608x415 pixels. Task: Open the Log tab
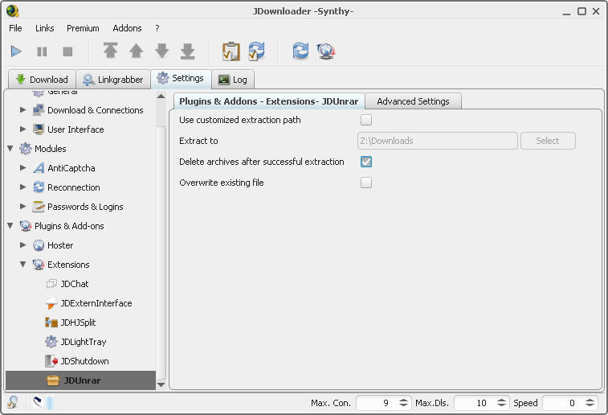coord(233,80)
